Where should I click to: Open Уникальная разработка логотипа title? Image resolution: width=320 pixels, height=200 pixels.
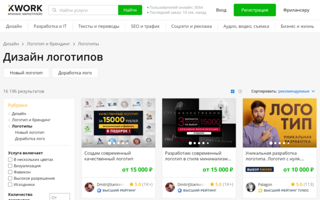point(275,156)
